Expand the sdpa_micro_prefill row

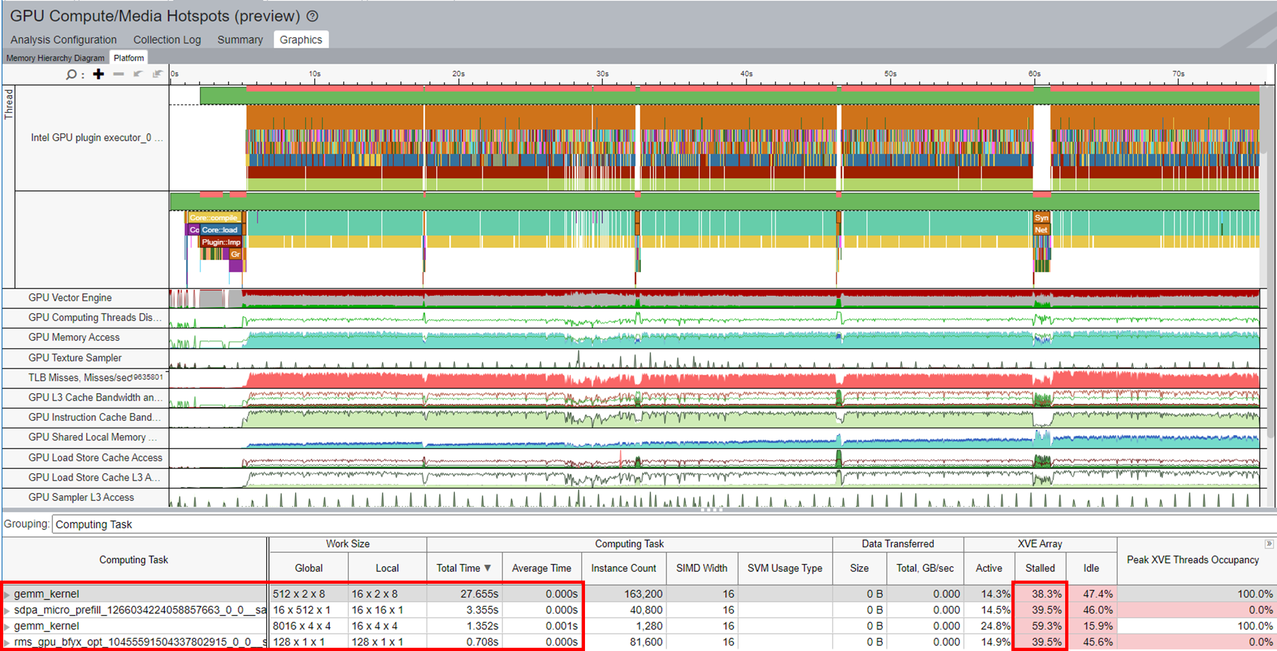tap(7, 611)
